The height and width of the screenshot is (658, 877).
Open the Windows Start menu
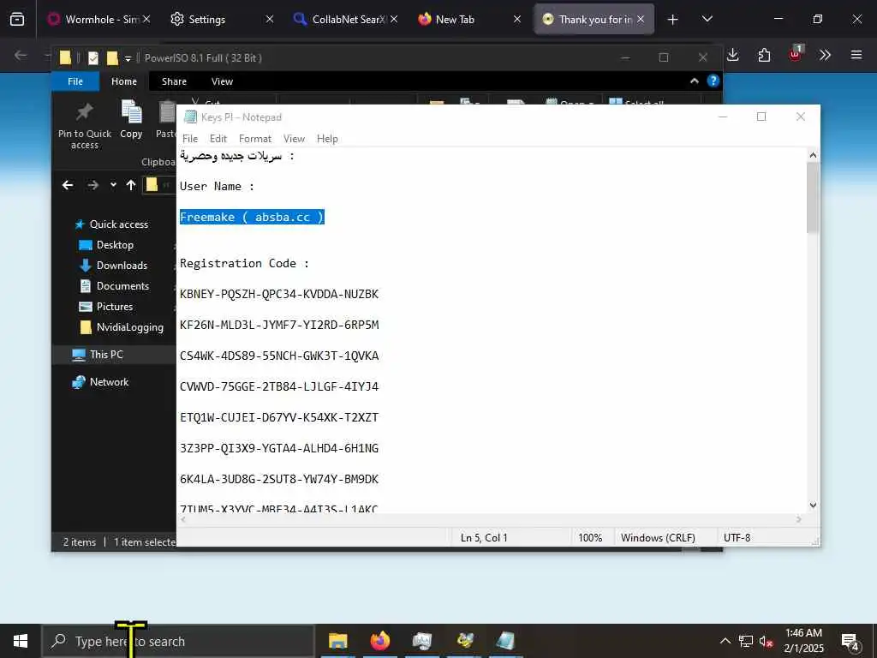coord(21,641)
